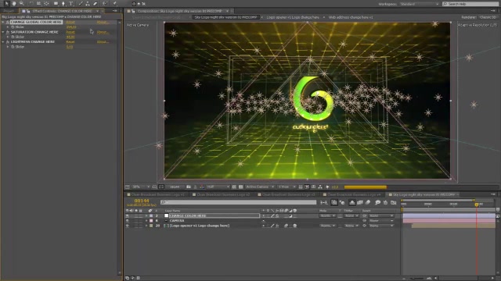Image resolution: width=501 pixels, height=281 pixels.
Task: Open the Project panel tab
Action: [9, 11]
